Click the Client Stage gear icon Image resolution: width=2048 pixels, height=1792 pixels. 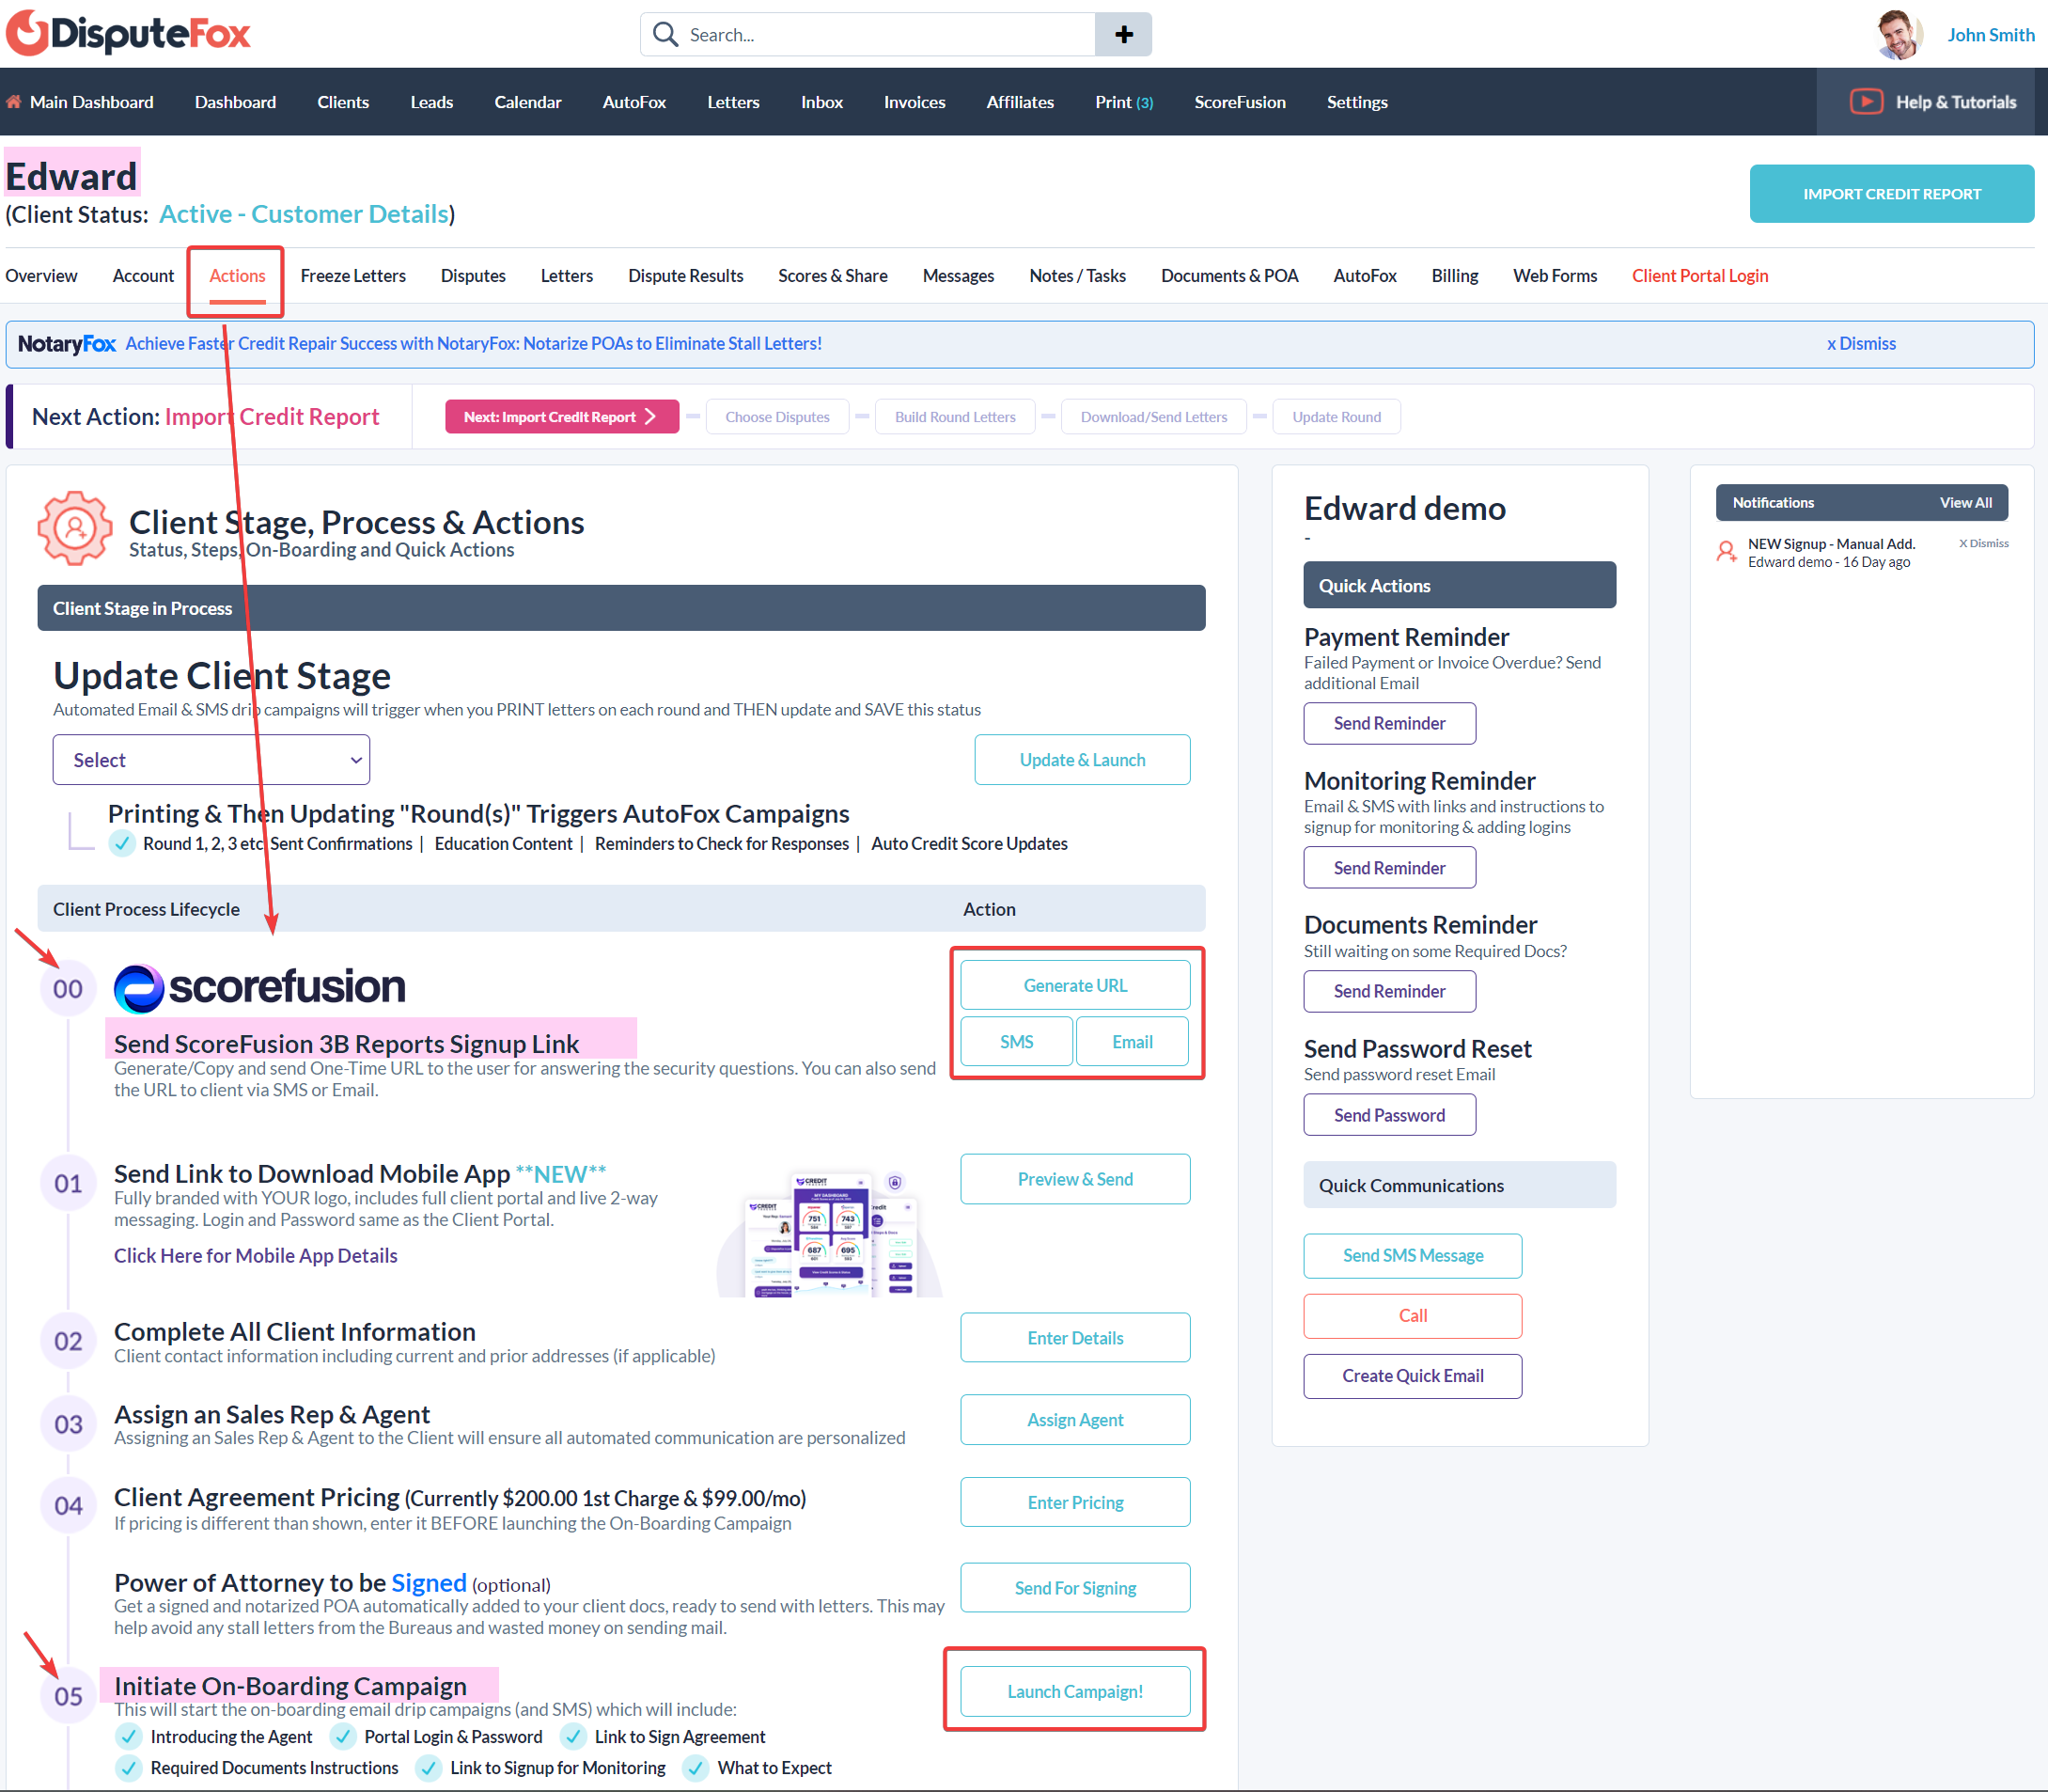[x=74, y=528]
